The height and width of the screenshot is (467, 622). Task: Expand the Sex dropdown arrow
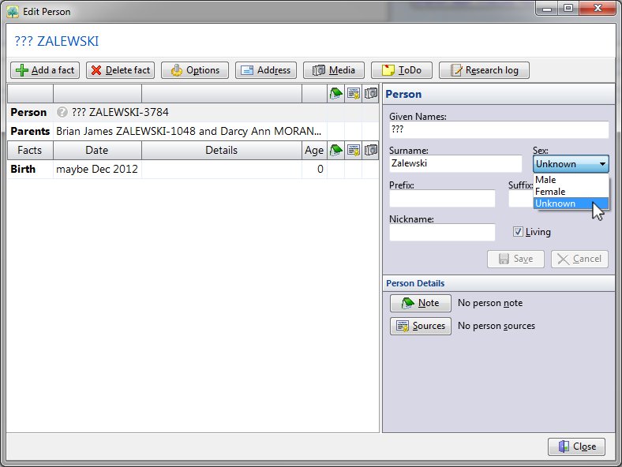(602, 164)
